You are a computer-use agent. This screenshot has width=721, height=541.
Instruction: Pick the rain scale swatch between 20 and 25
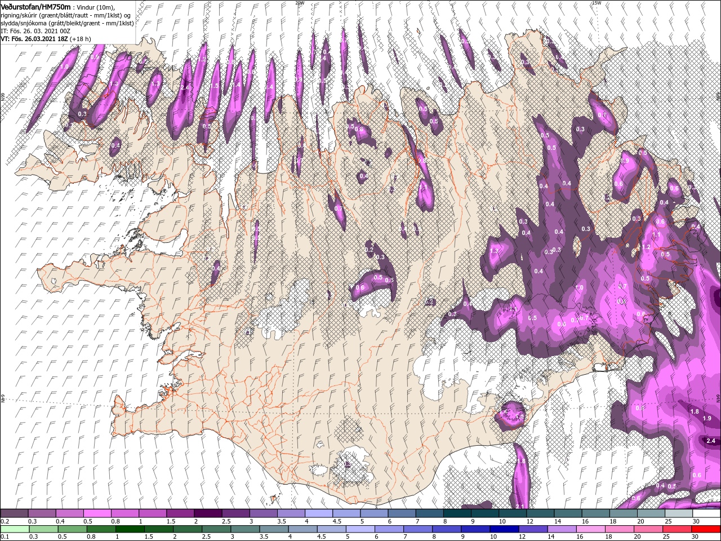(x=648, y=529)
